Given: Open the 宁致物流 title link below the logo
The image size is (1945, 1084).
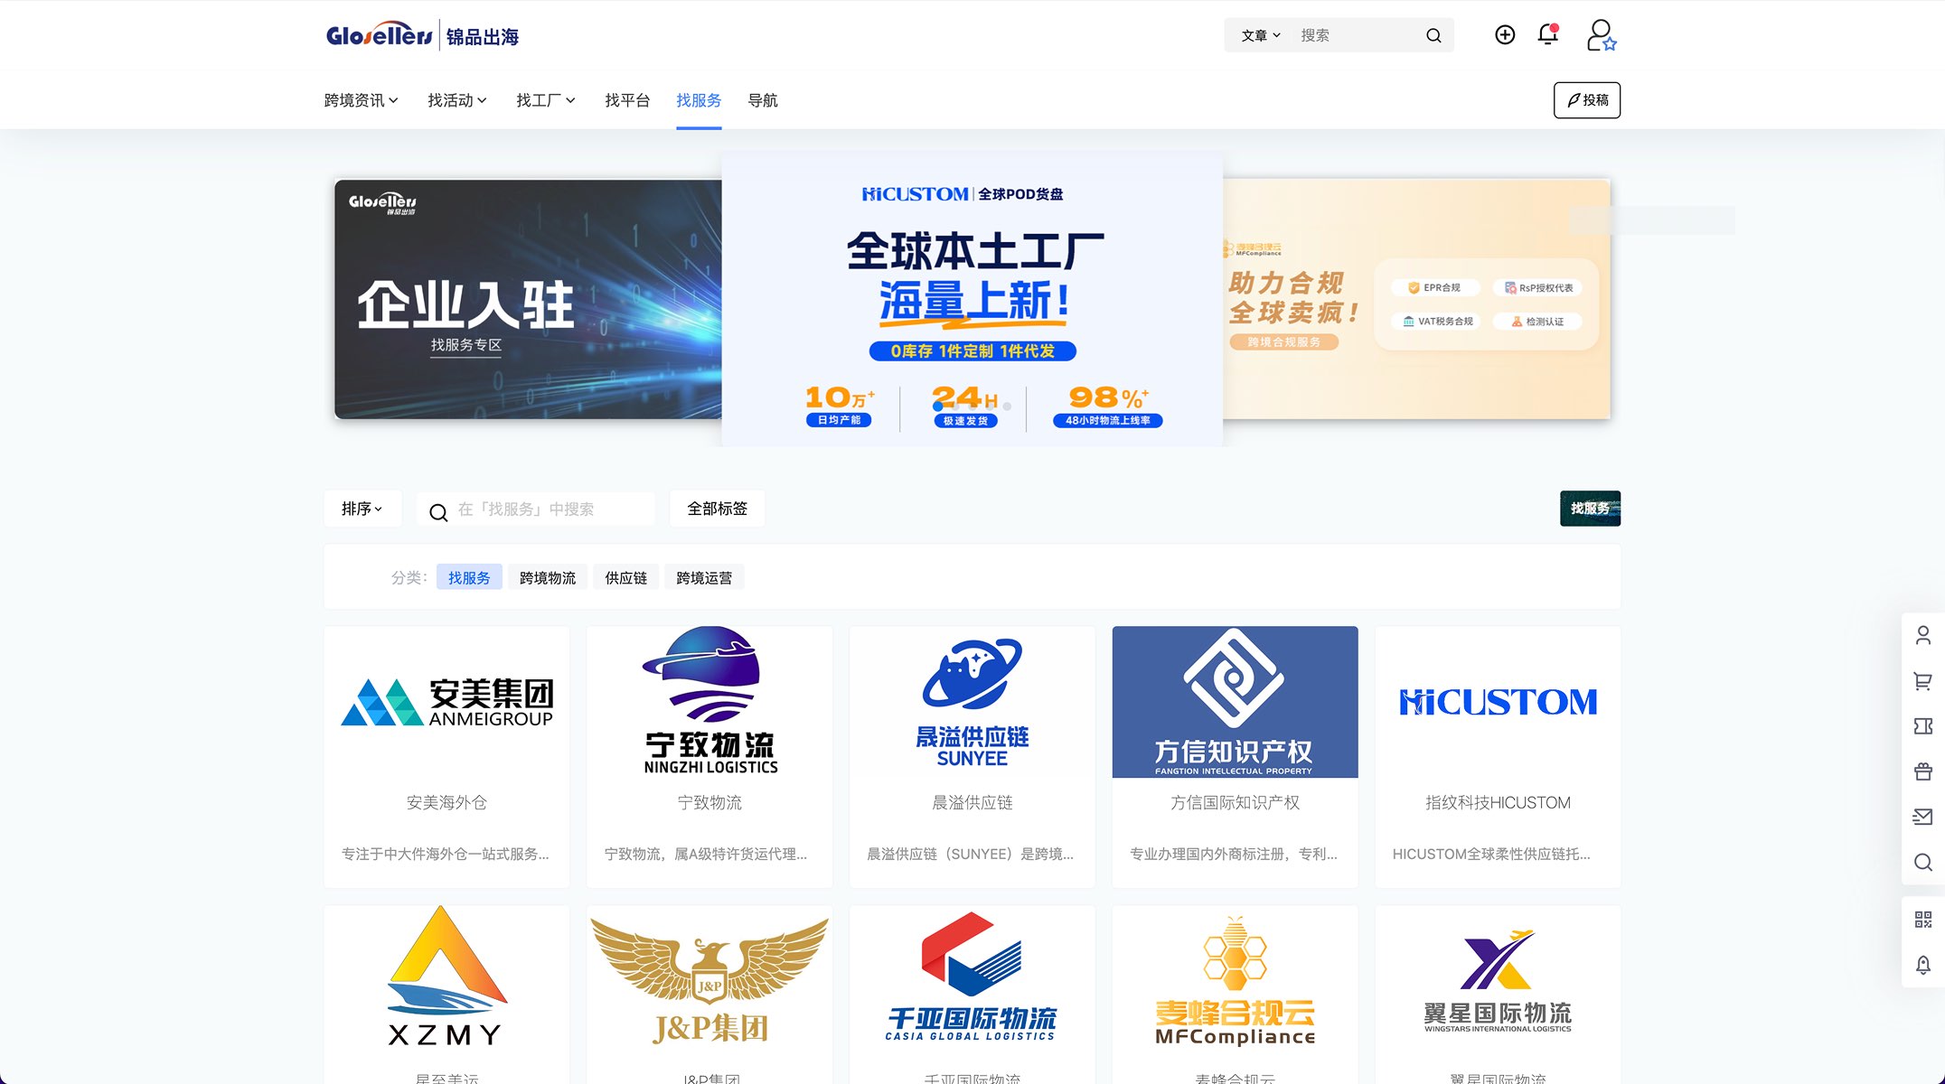Looking at the screenshot, I should (x=709, y=802).
